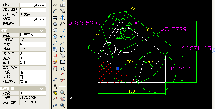Select the Fillet tool
This screenshot has height=109, width=215.
tap(63, 75)
